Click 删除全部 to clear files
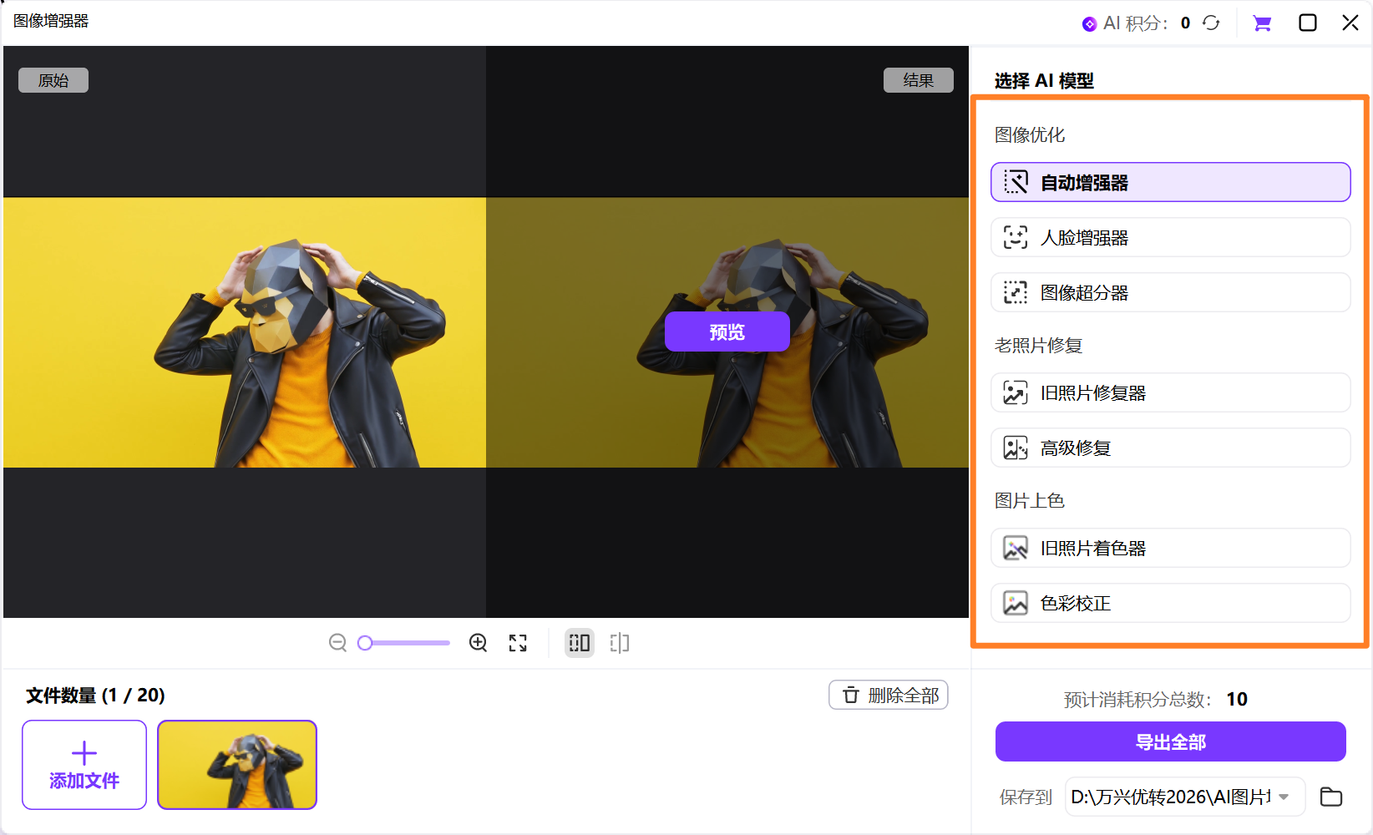The height and width of the screenshot is (835, 1373). pos(888,695)
